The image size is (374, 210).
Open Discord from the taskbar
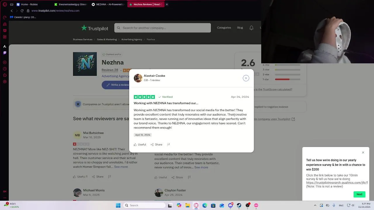231,206
